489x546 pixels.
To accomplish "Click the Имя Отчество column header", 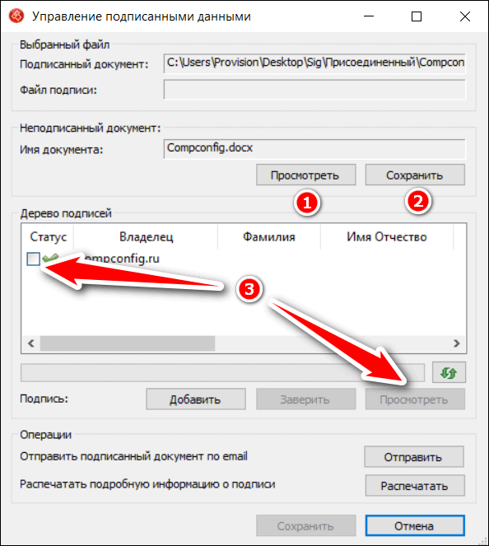I will (387, 237).
